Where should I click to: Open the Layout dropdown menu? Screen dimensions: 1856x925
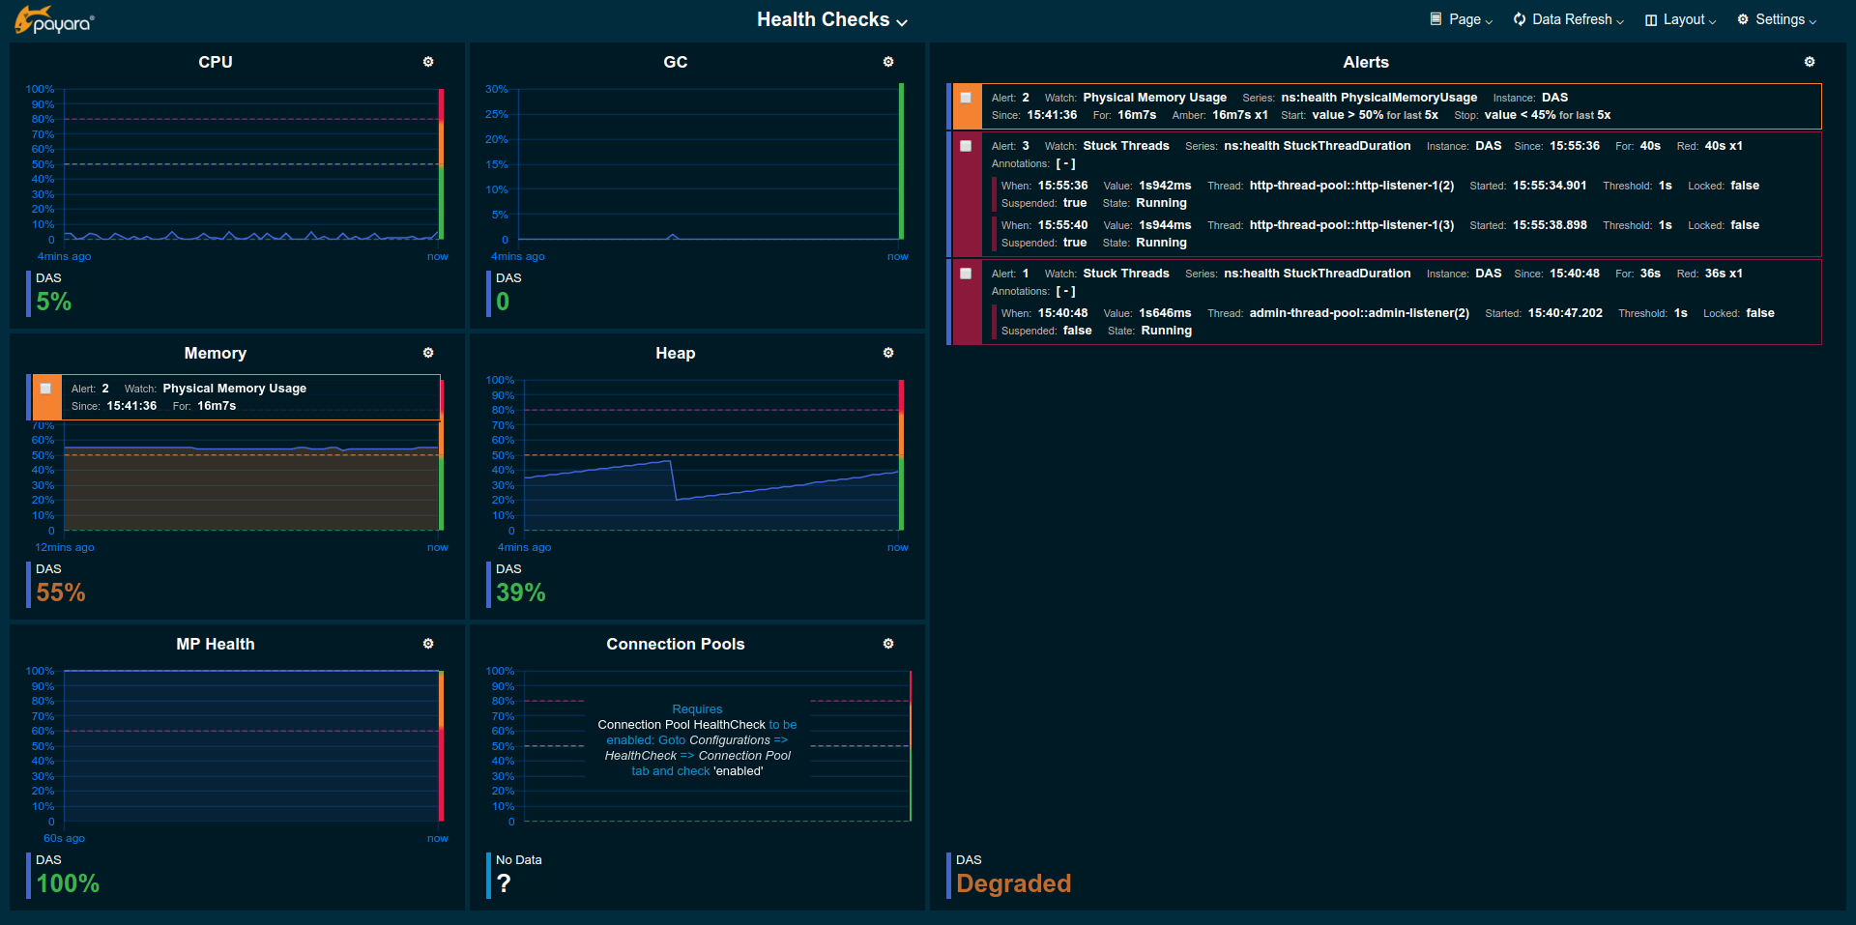1680,20
